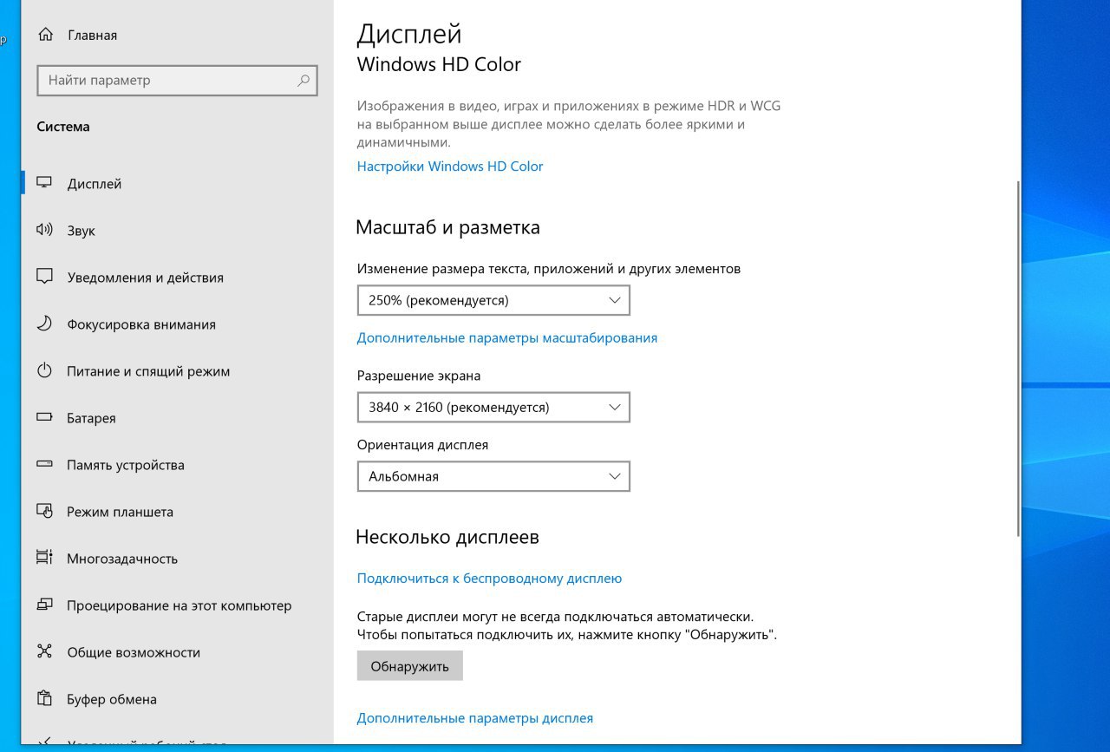Click the Масштаб и разметка heading
The height and width of the screenshot is (752, 1110).
click(x=448, y=227)
